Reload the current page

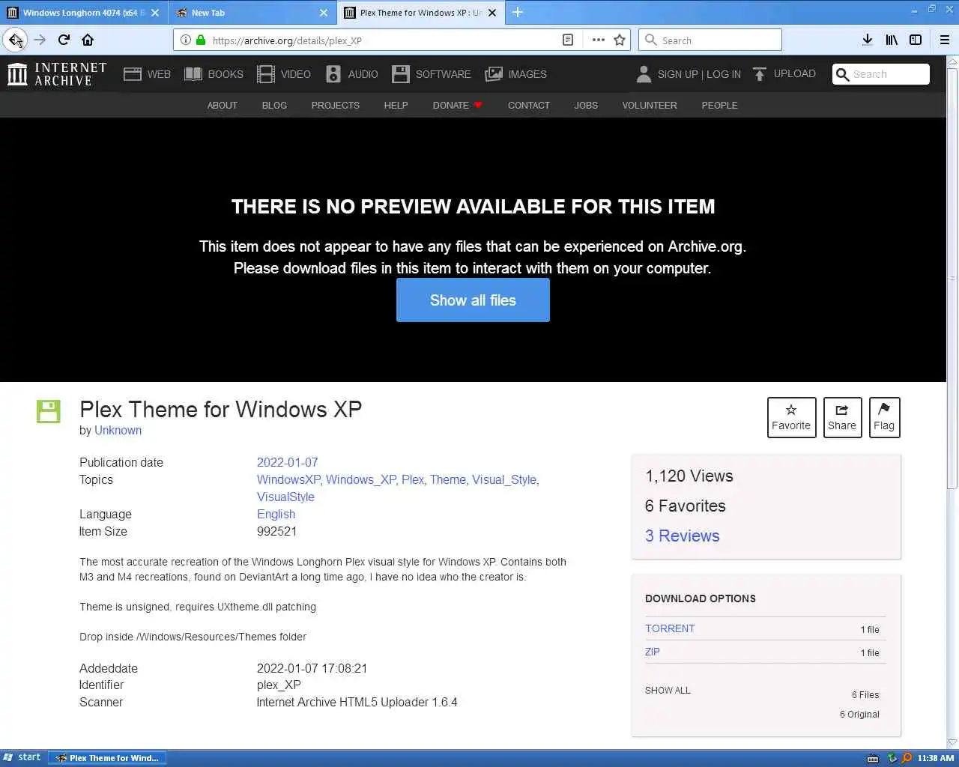coord(64,40)
